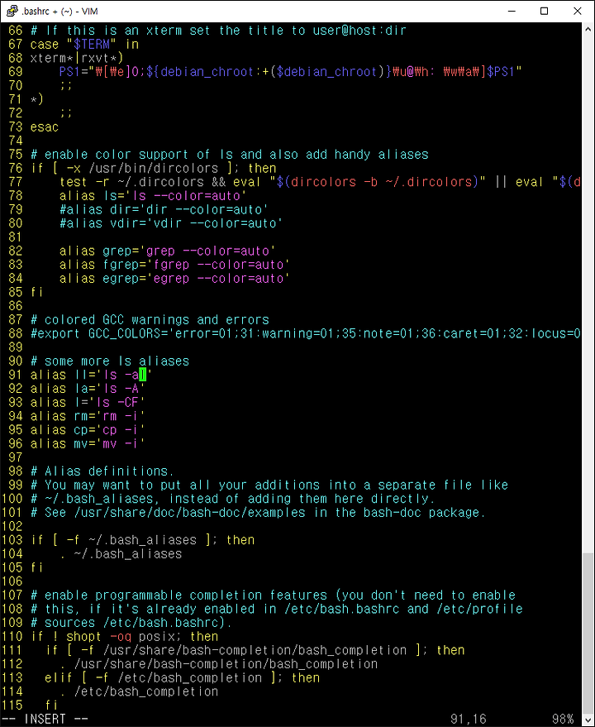Click '# sources /etc/bash.bashrc).' on line 109
This screenshot has height=727, width=595.
[131, 623]
